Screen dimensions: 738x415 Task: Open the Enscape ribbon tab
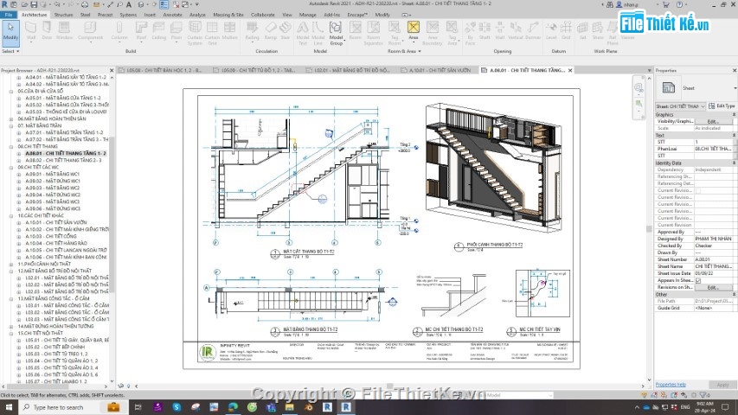pyautogui.click(x=357, y=15)
